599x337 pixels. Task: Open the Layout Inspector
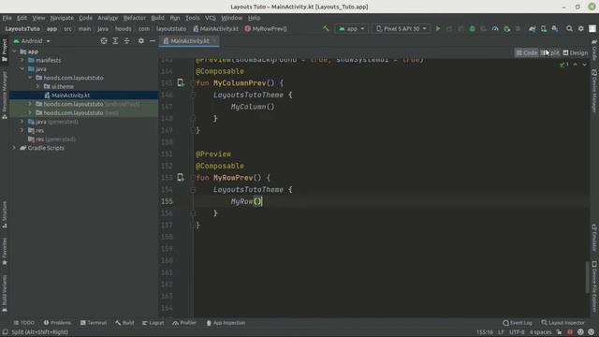[563, 323]
